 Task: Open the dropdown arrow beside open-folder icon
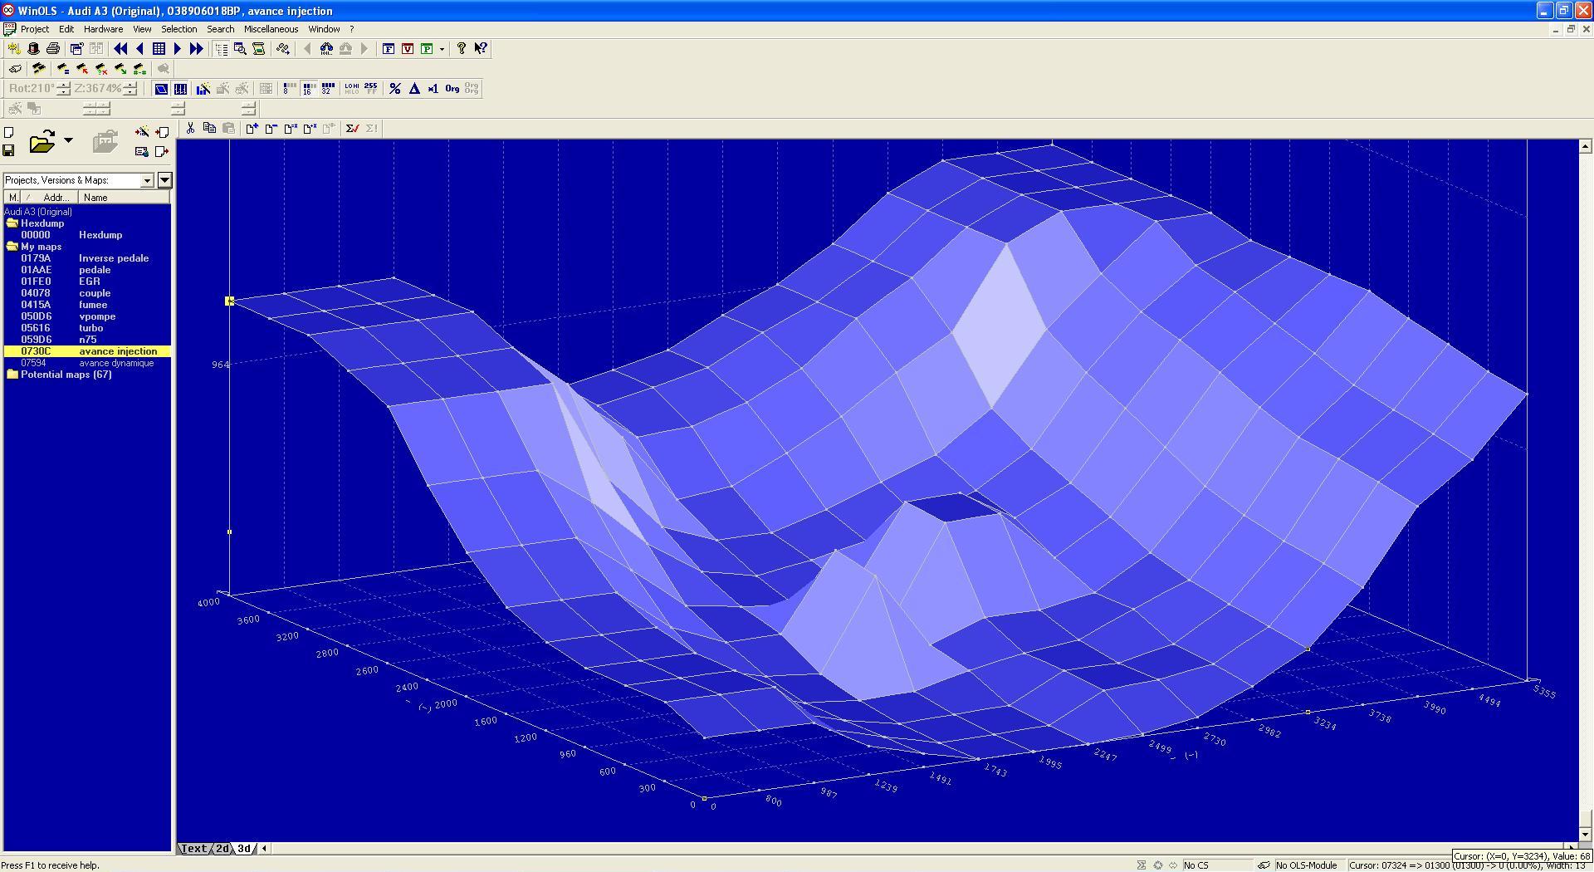[68, 141]
